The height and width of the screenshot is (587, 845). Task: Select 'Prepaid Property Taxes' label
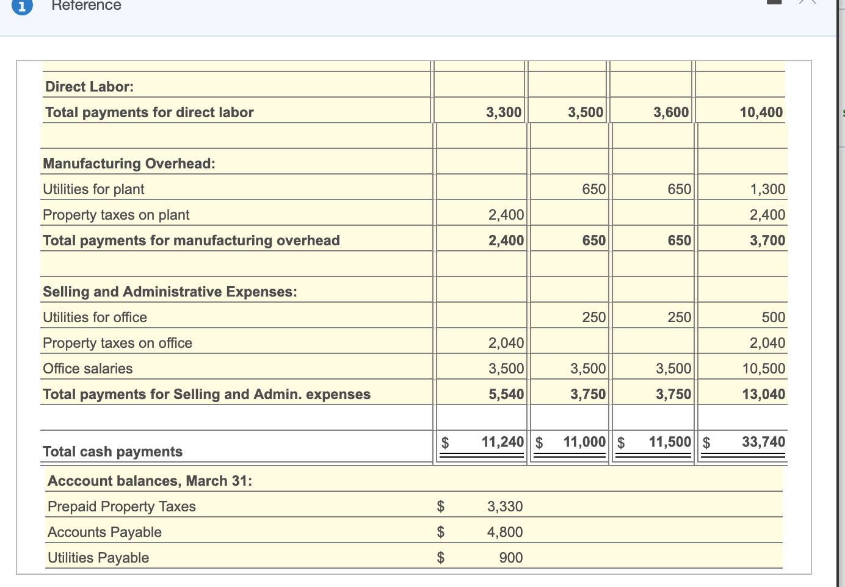(121, 506)
